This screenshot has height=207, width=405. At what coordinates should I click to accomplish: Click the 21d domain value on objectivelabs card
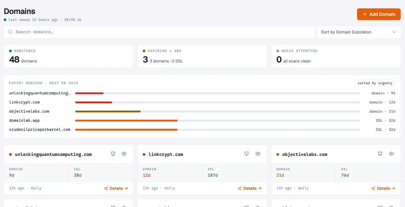[x=280, y=175]
